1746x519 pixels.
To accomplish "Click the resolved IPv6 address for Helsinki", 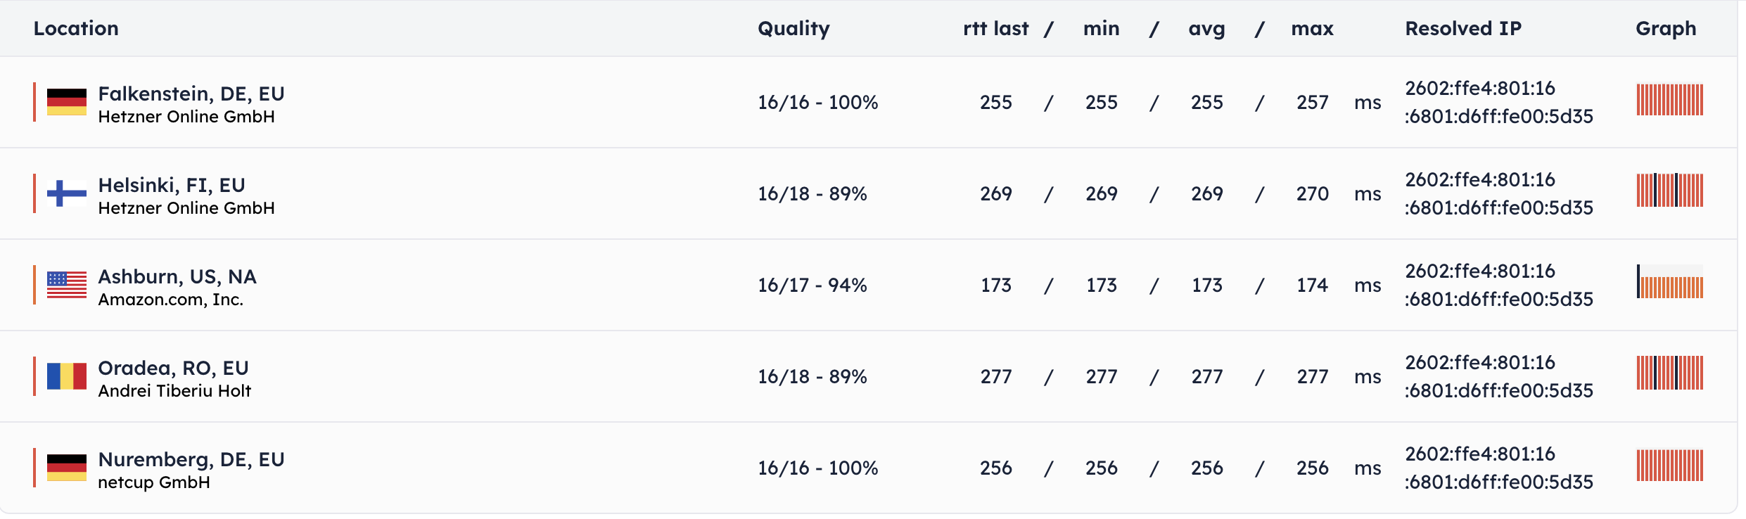I will pyautogui.click(x=1498, y=193).
